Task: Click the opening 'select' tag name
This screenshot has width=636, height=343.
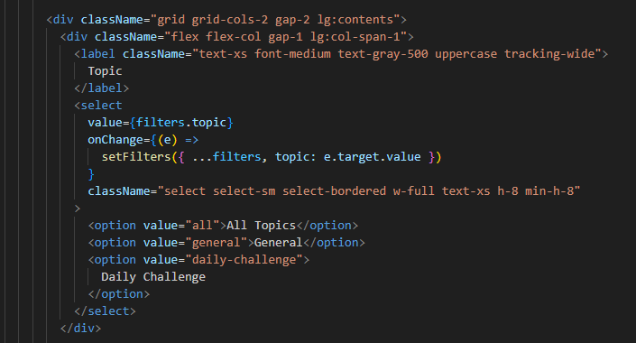Action: pyautogui.click(x=101, y=106)
